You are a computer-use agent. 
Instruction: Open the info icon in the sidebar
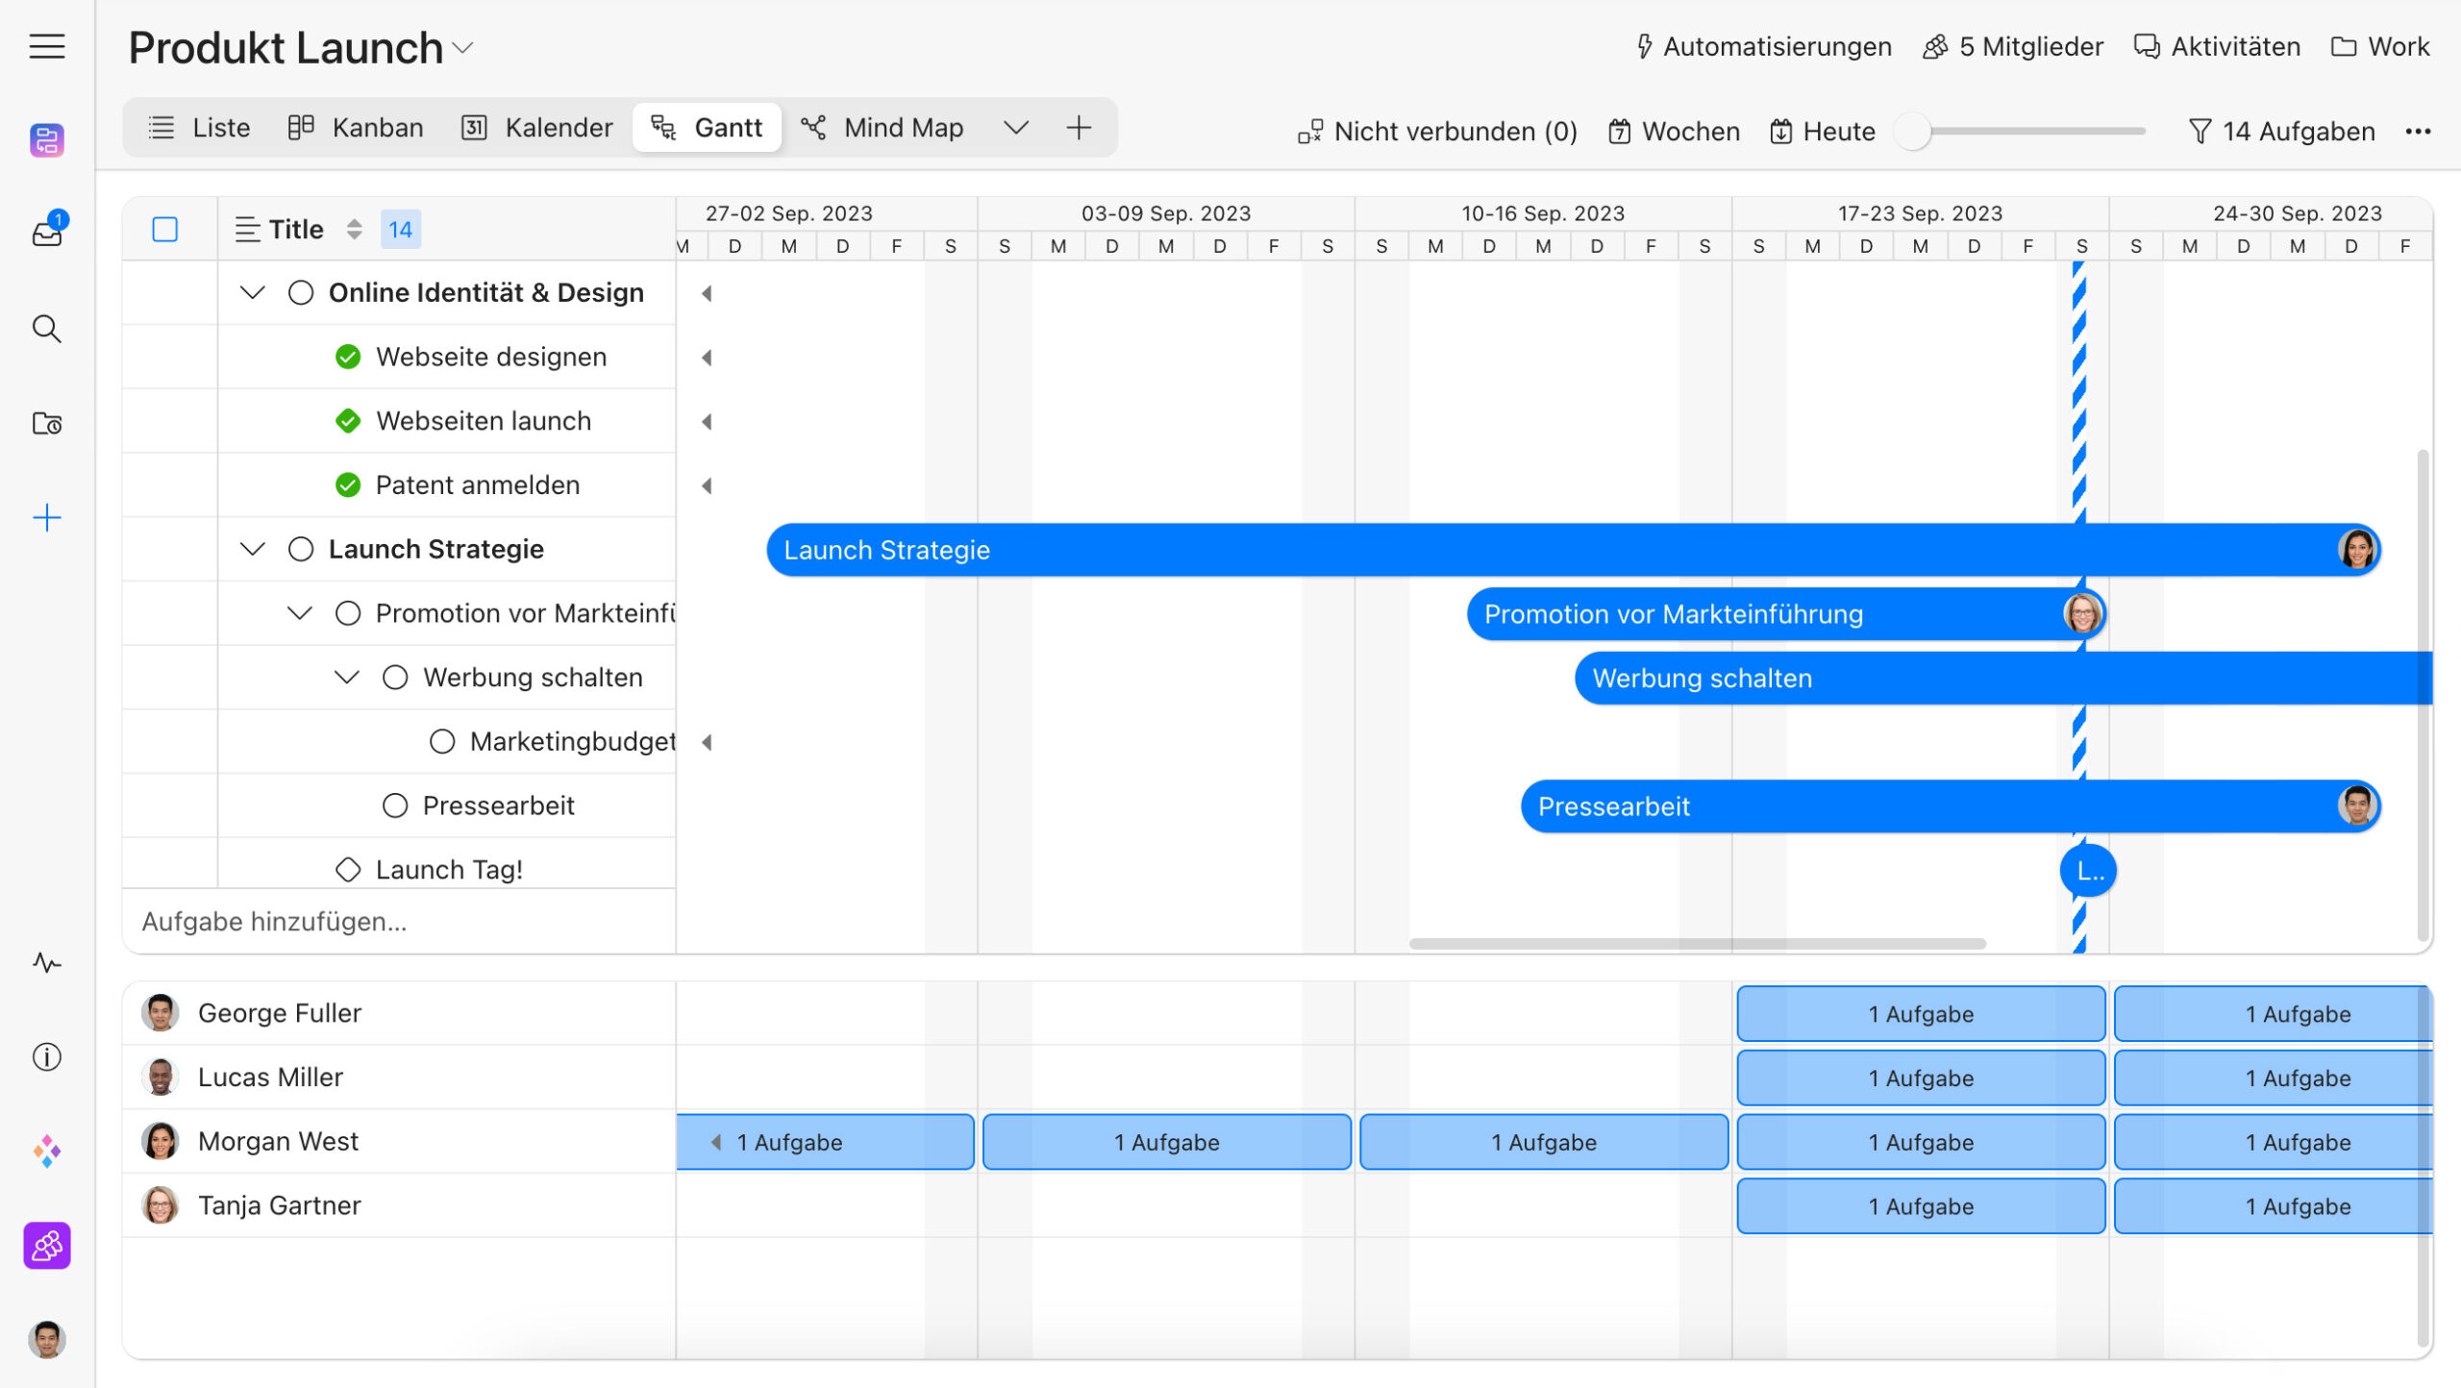(46, 1057)
